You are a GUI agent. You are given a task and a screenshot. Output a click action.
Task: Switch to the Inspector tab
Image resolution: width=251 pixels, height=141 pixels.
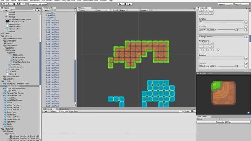pos(204,8)
